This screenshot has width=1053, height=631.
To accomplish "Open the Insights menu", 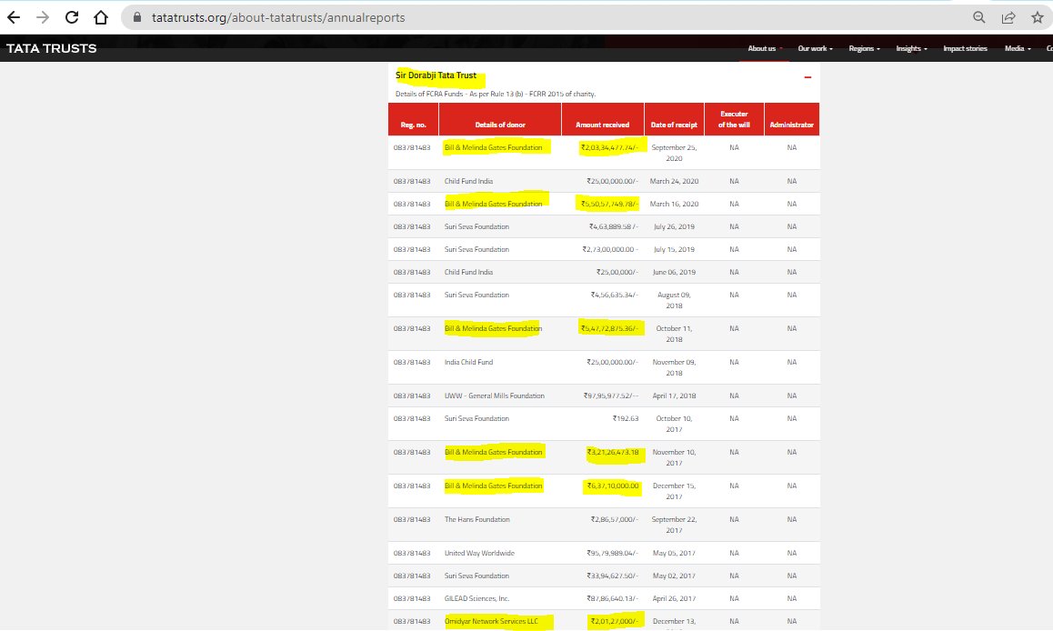I will (x=911, y=48).
